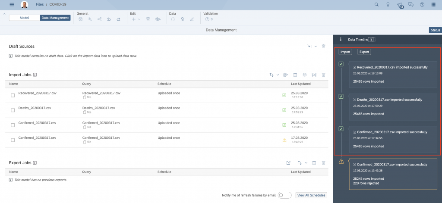Click the Redo arrow

click(x=118, y=19)
